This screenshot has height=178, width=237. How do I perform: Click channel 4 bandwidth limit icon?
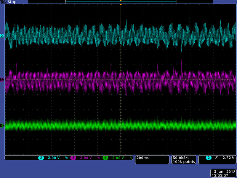click(x=131, y=158)
